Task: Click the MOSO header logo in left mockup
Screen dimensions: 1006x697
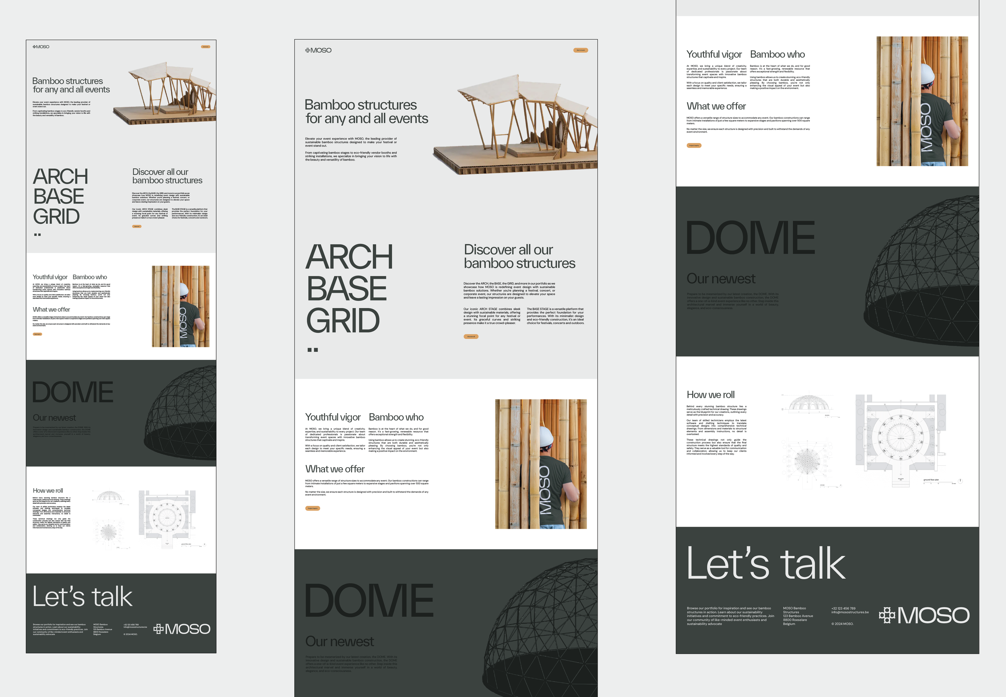Action: click(41, 47)
